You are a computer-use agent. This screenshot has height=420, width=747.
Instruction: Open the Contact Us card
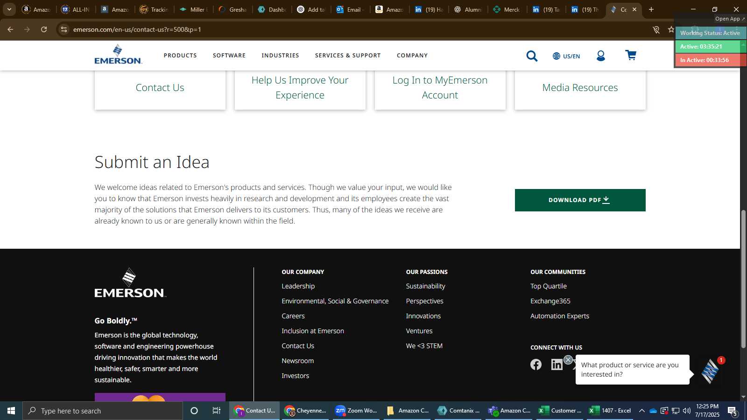click(x=160, y=88)
